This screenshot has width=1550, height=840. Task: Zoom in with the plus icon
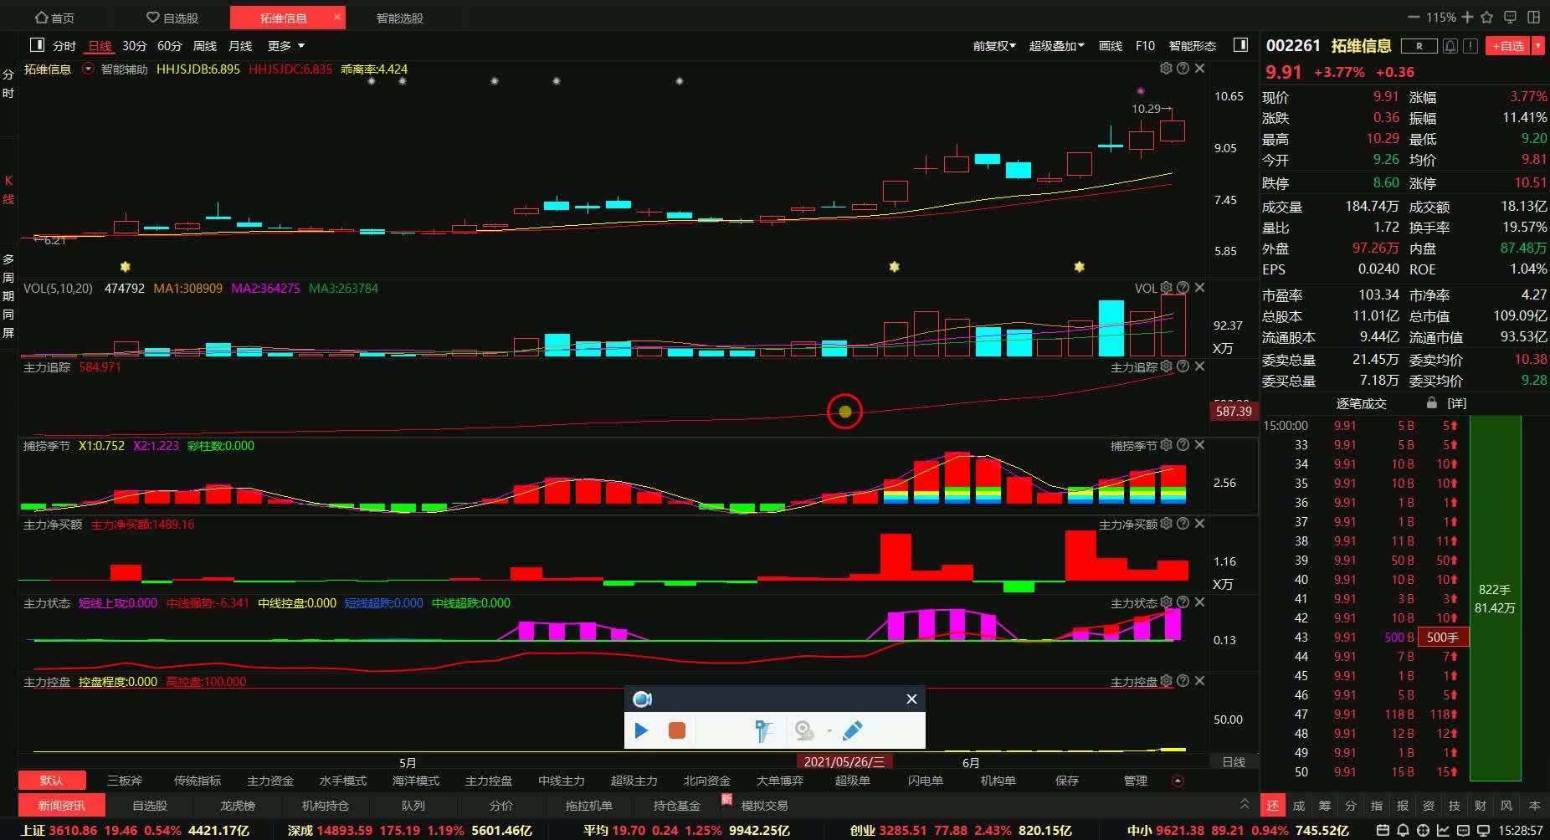[1467, 17]
